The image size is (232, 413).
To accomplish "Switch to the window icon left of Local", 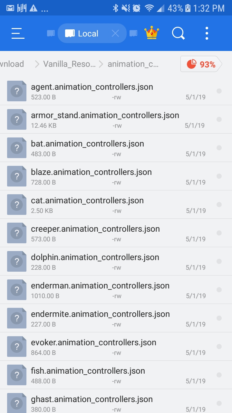I will click(51, 33).
